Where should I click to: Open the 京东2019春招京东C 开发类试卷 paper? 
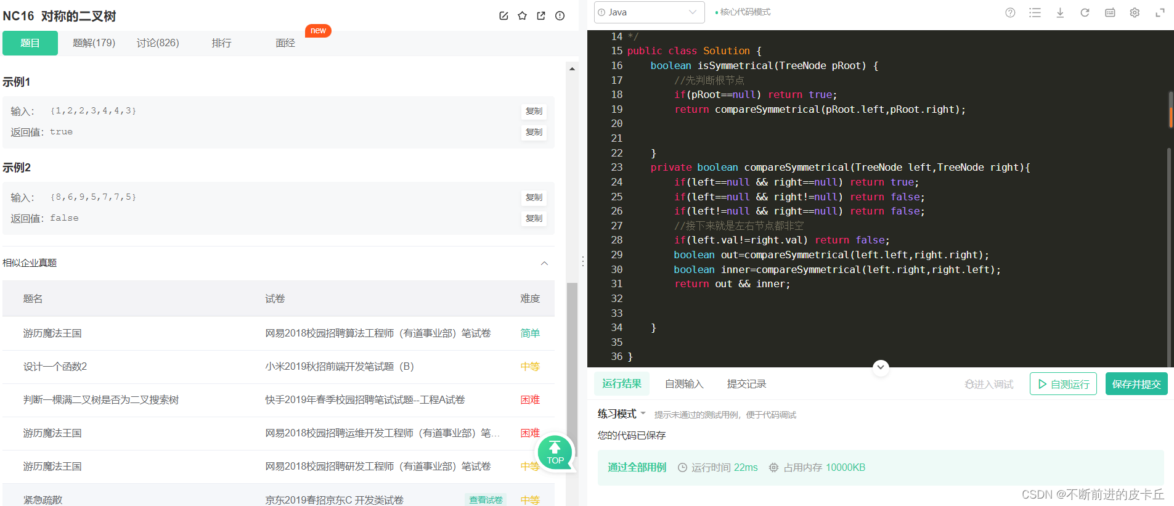tap(334, 500)
